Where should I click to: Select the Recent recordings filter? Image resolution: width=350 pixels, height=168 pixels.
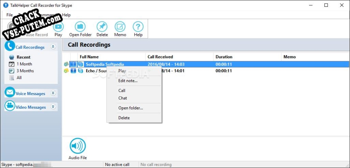coord(23,57)
